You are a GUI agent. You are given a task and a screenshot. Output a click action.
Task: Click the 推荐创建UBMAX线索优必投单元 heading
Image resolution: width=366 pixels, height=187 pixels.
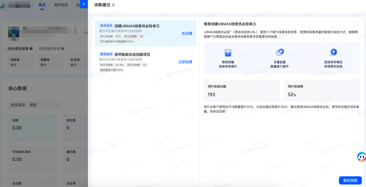(230, 24)
